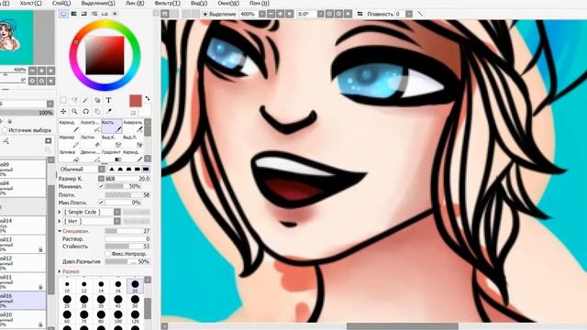
Task: Expand the Разное section
Action: click(x=60, y=271)
